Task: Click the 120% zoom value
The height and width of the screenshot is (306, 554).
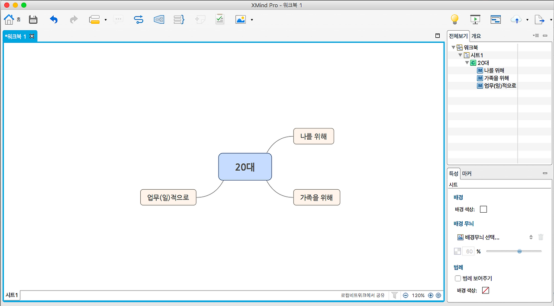Action: coord(418,296)
